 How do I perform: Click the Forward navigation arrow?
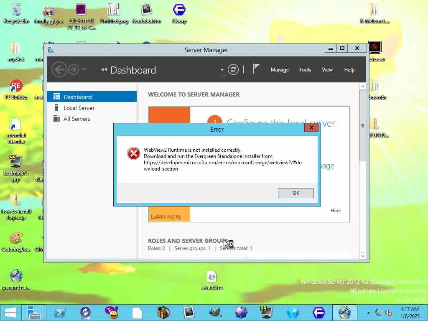(74, 70)
